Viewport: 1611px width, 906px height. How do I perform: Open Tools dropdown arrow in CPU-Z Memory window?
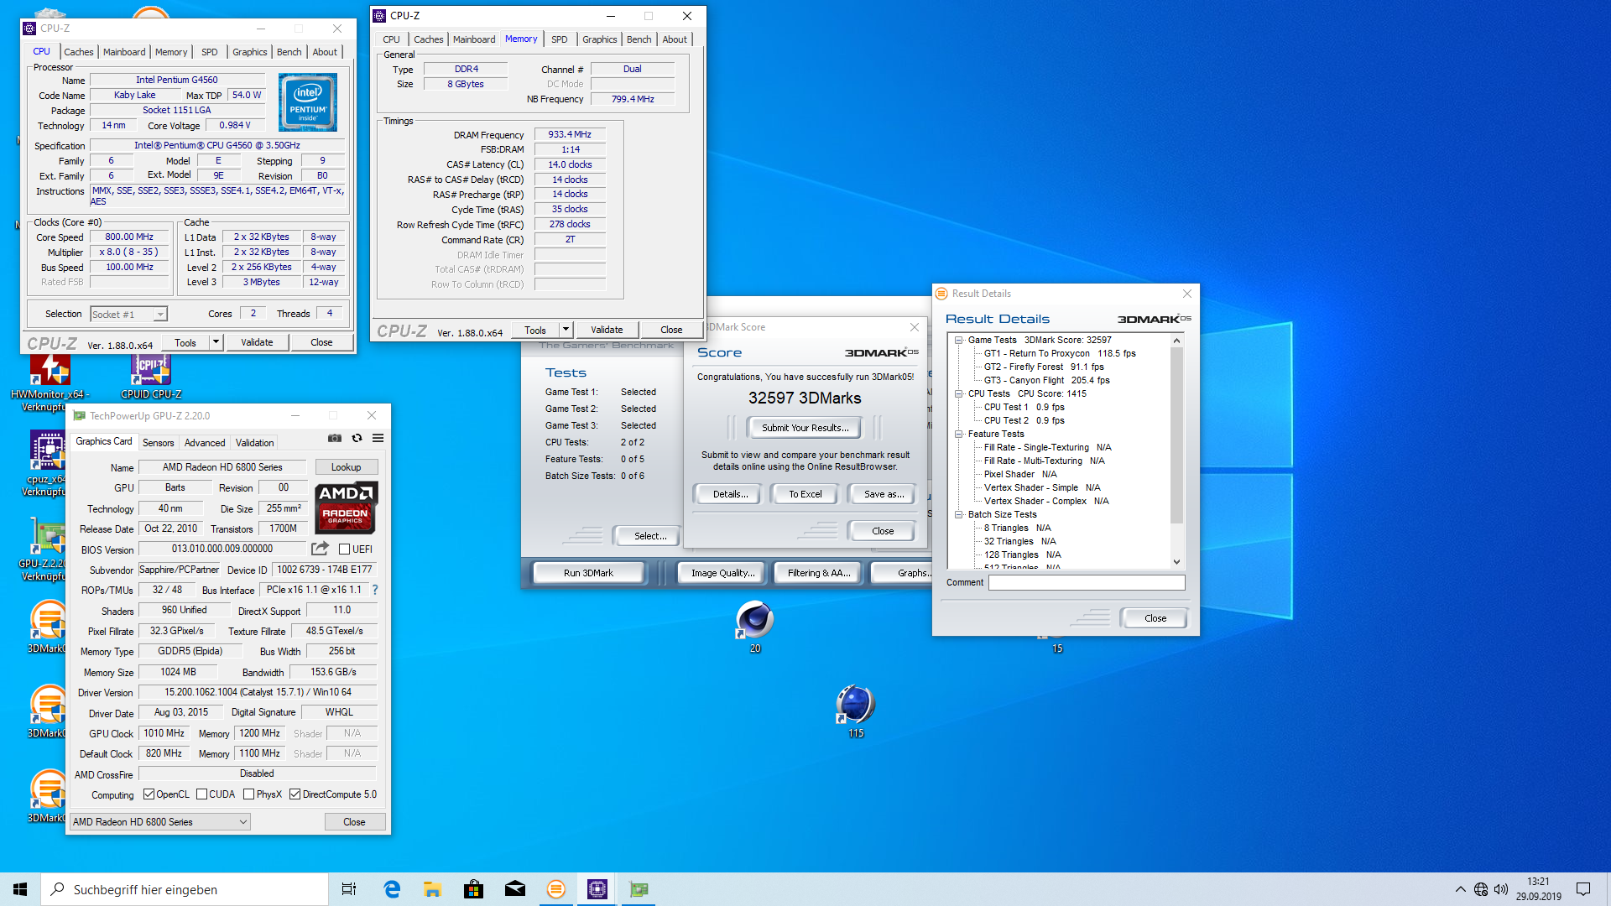tap(566, 330)
